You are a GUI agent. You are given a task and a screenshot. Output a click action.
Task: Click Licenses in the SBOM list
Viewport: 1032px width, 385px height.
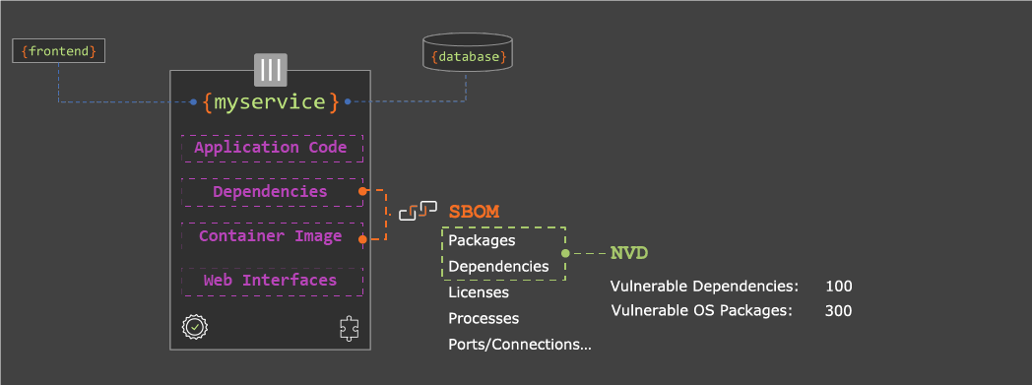(x=479, y=291)
